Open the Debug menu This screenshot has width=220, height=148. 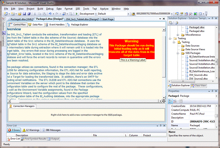coord(50,9)
